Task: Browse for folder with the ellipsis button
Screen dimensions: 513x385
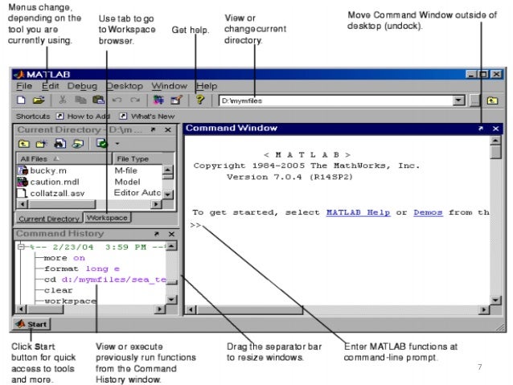Action: tap(474, 100)
